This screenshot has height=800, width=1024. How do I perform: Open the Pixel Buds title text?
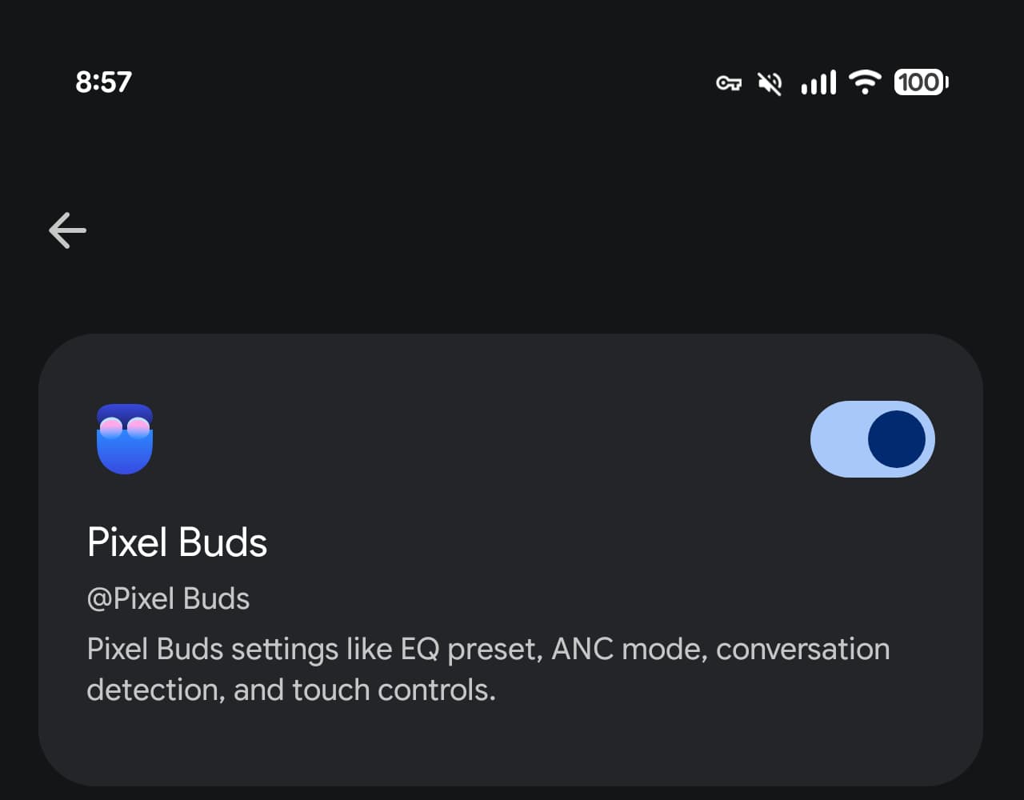[177, 542]
